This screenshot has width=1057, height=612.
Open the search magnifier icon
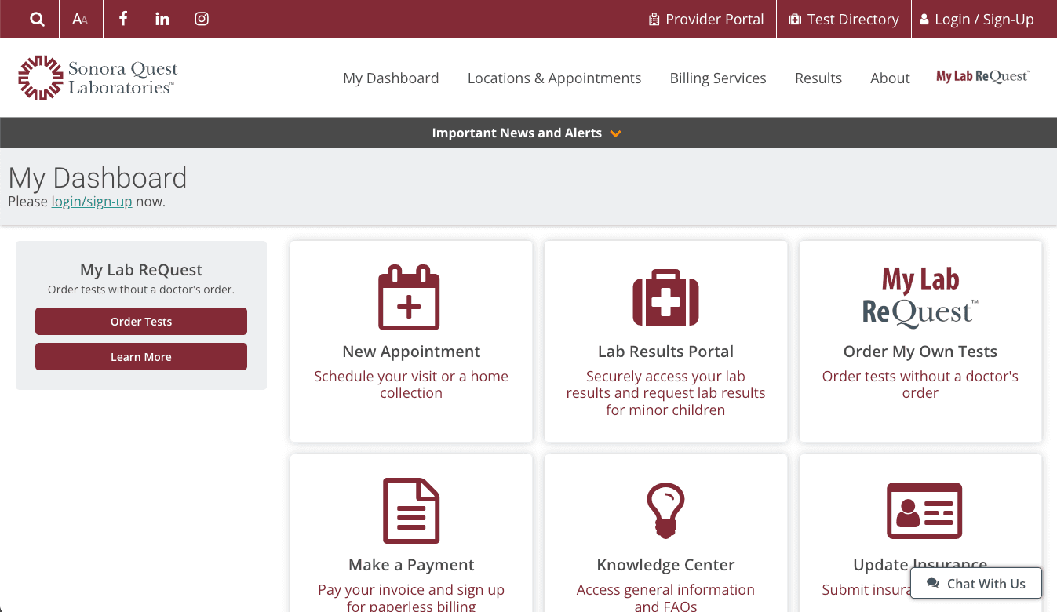click(x=37, y=19)
